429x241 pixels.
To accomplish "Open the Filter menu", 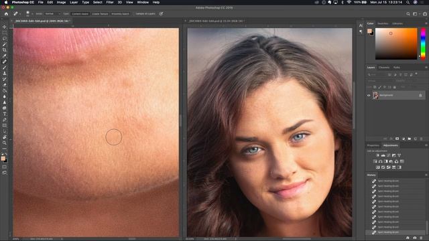I will click(110, 2).
